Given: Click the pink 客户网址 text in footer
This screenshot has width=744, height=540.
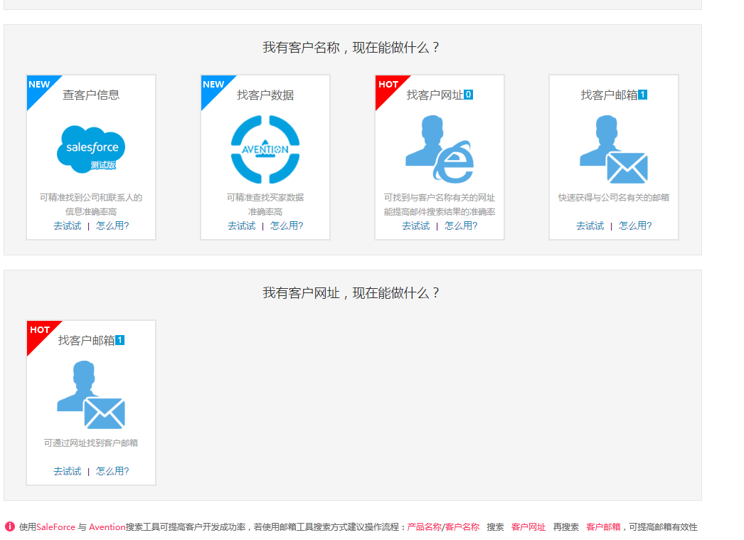Looking at the screenshot, I should coord(528,527).
